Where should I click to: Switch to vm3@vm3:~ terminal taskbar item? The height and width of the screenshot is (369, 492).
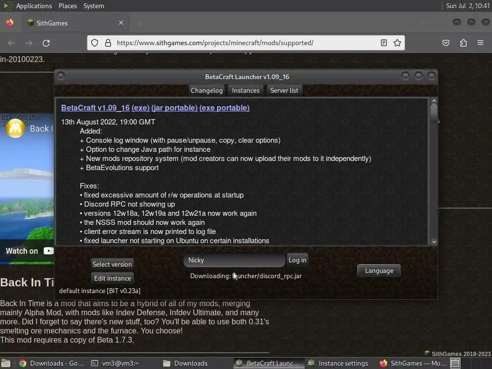[115, 363]
